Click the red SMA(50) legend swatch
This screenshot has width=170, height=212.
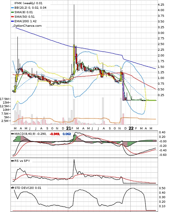(x=12, y=17)
